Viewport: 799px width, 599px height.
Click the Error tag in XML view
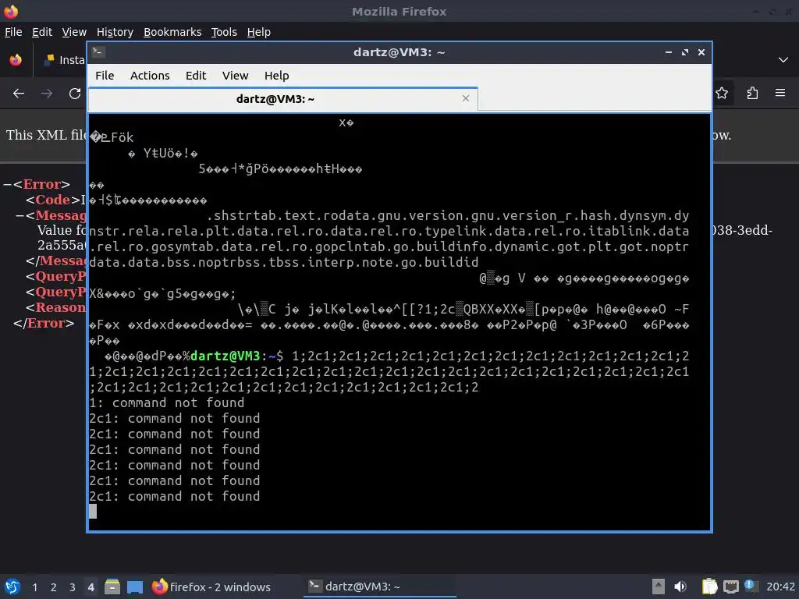coord(42,184)
